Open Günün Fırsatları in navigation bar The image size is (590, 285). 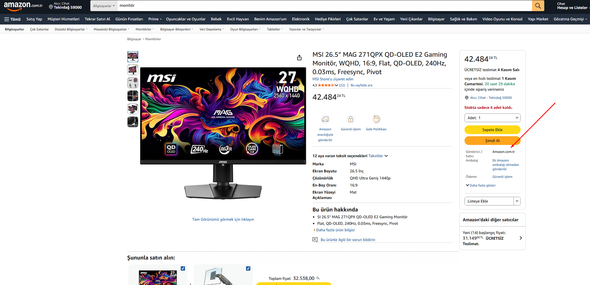pyautogui.click(x=129, y=19)
